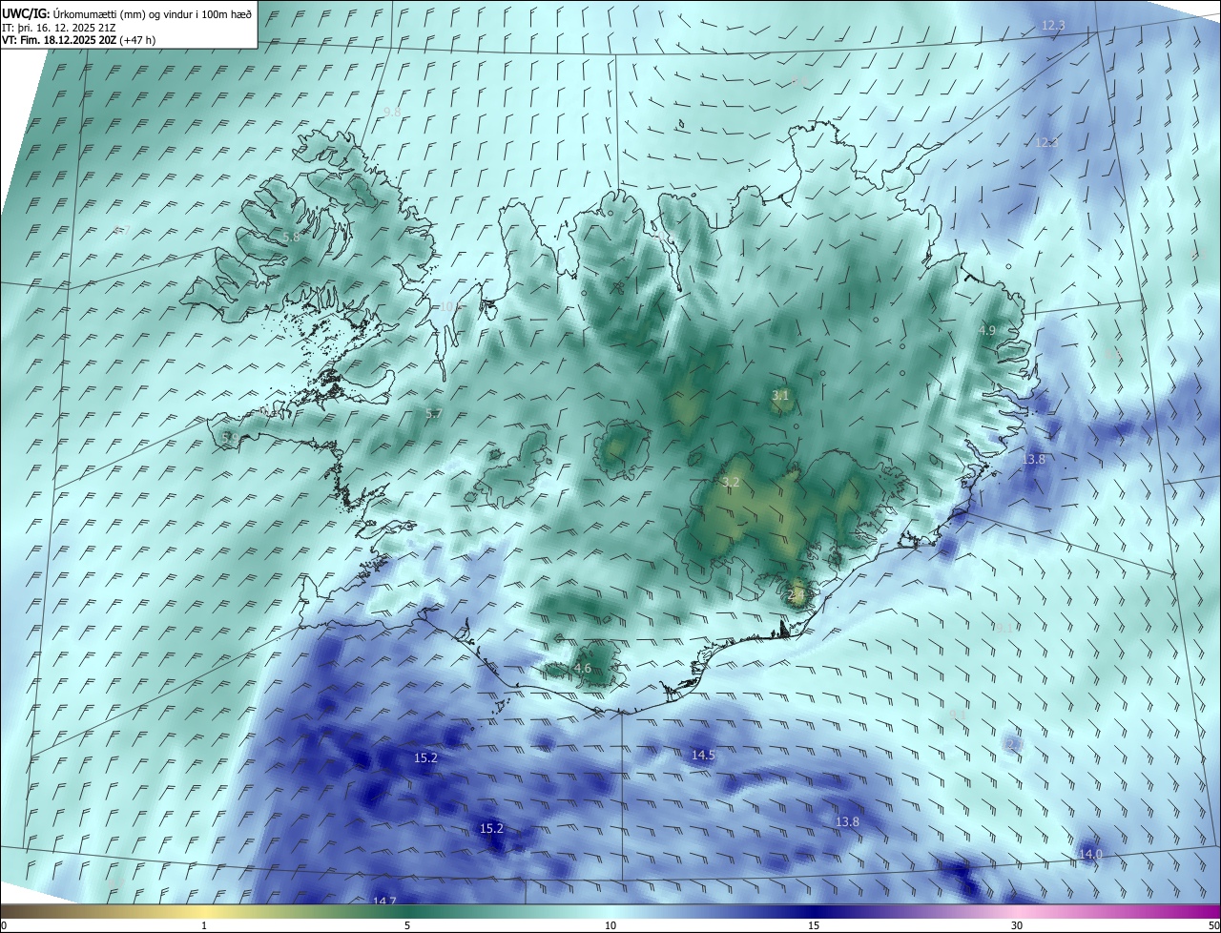Click the colour scale tick labeled 30
Image resolution: width=1221 pixels, height=933 pixels.
(x=1017, y=925)
